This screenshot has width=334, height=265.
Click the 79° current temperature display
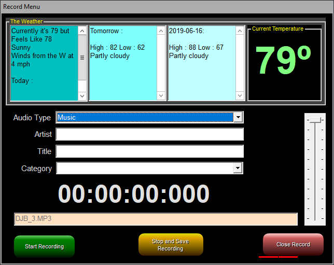[x=283, y=61]
